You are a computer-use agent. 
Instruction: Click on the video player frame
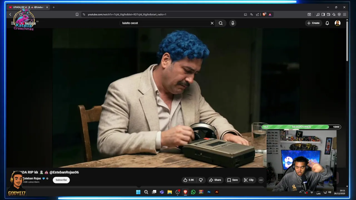pyautogui.click(x=176, y=98)
